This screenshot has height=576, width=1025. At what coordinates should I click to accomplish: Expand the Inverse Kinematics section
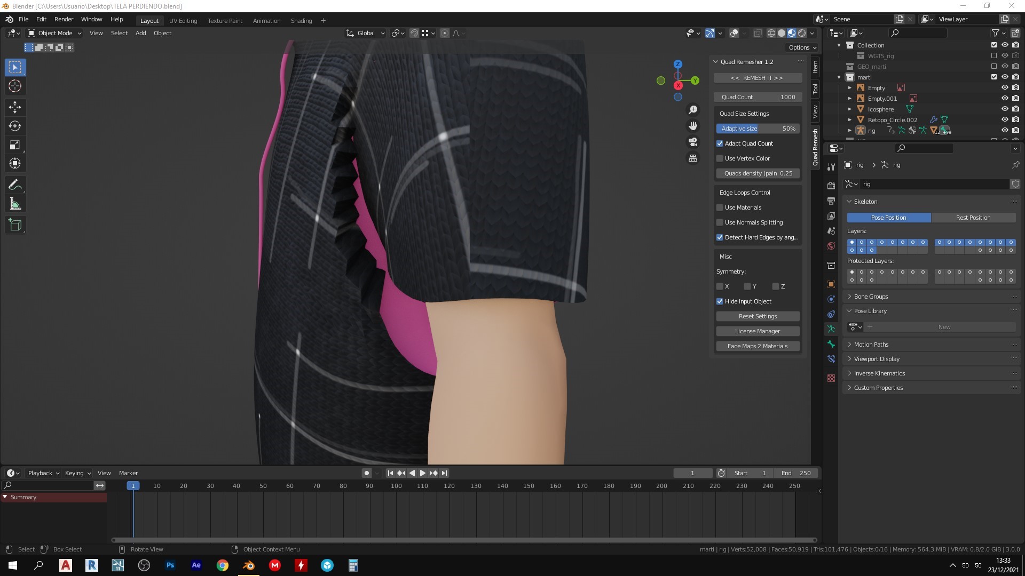point(879,373)
